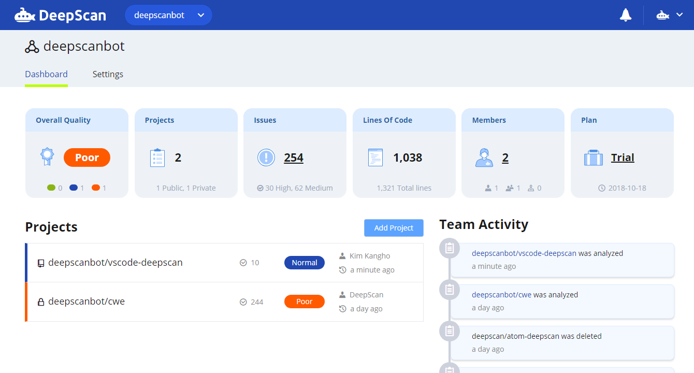
Task: Open the deepscanbot/vscode-deepscan project row
Action: pos(224,263)
